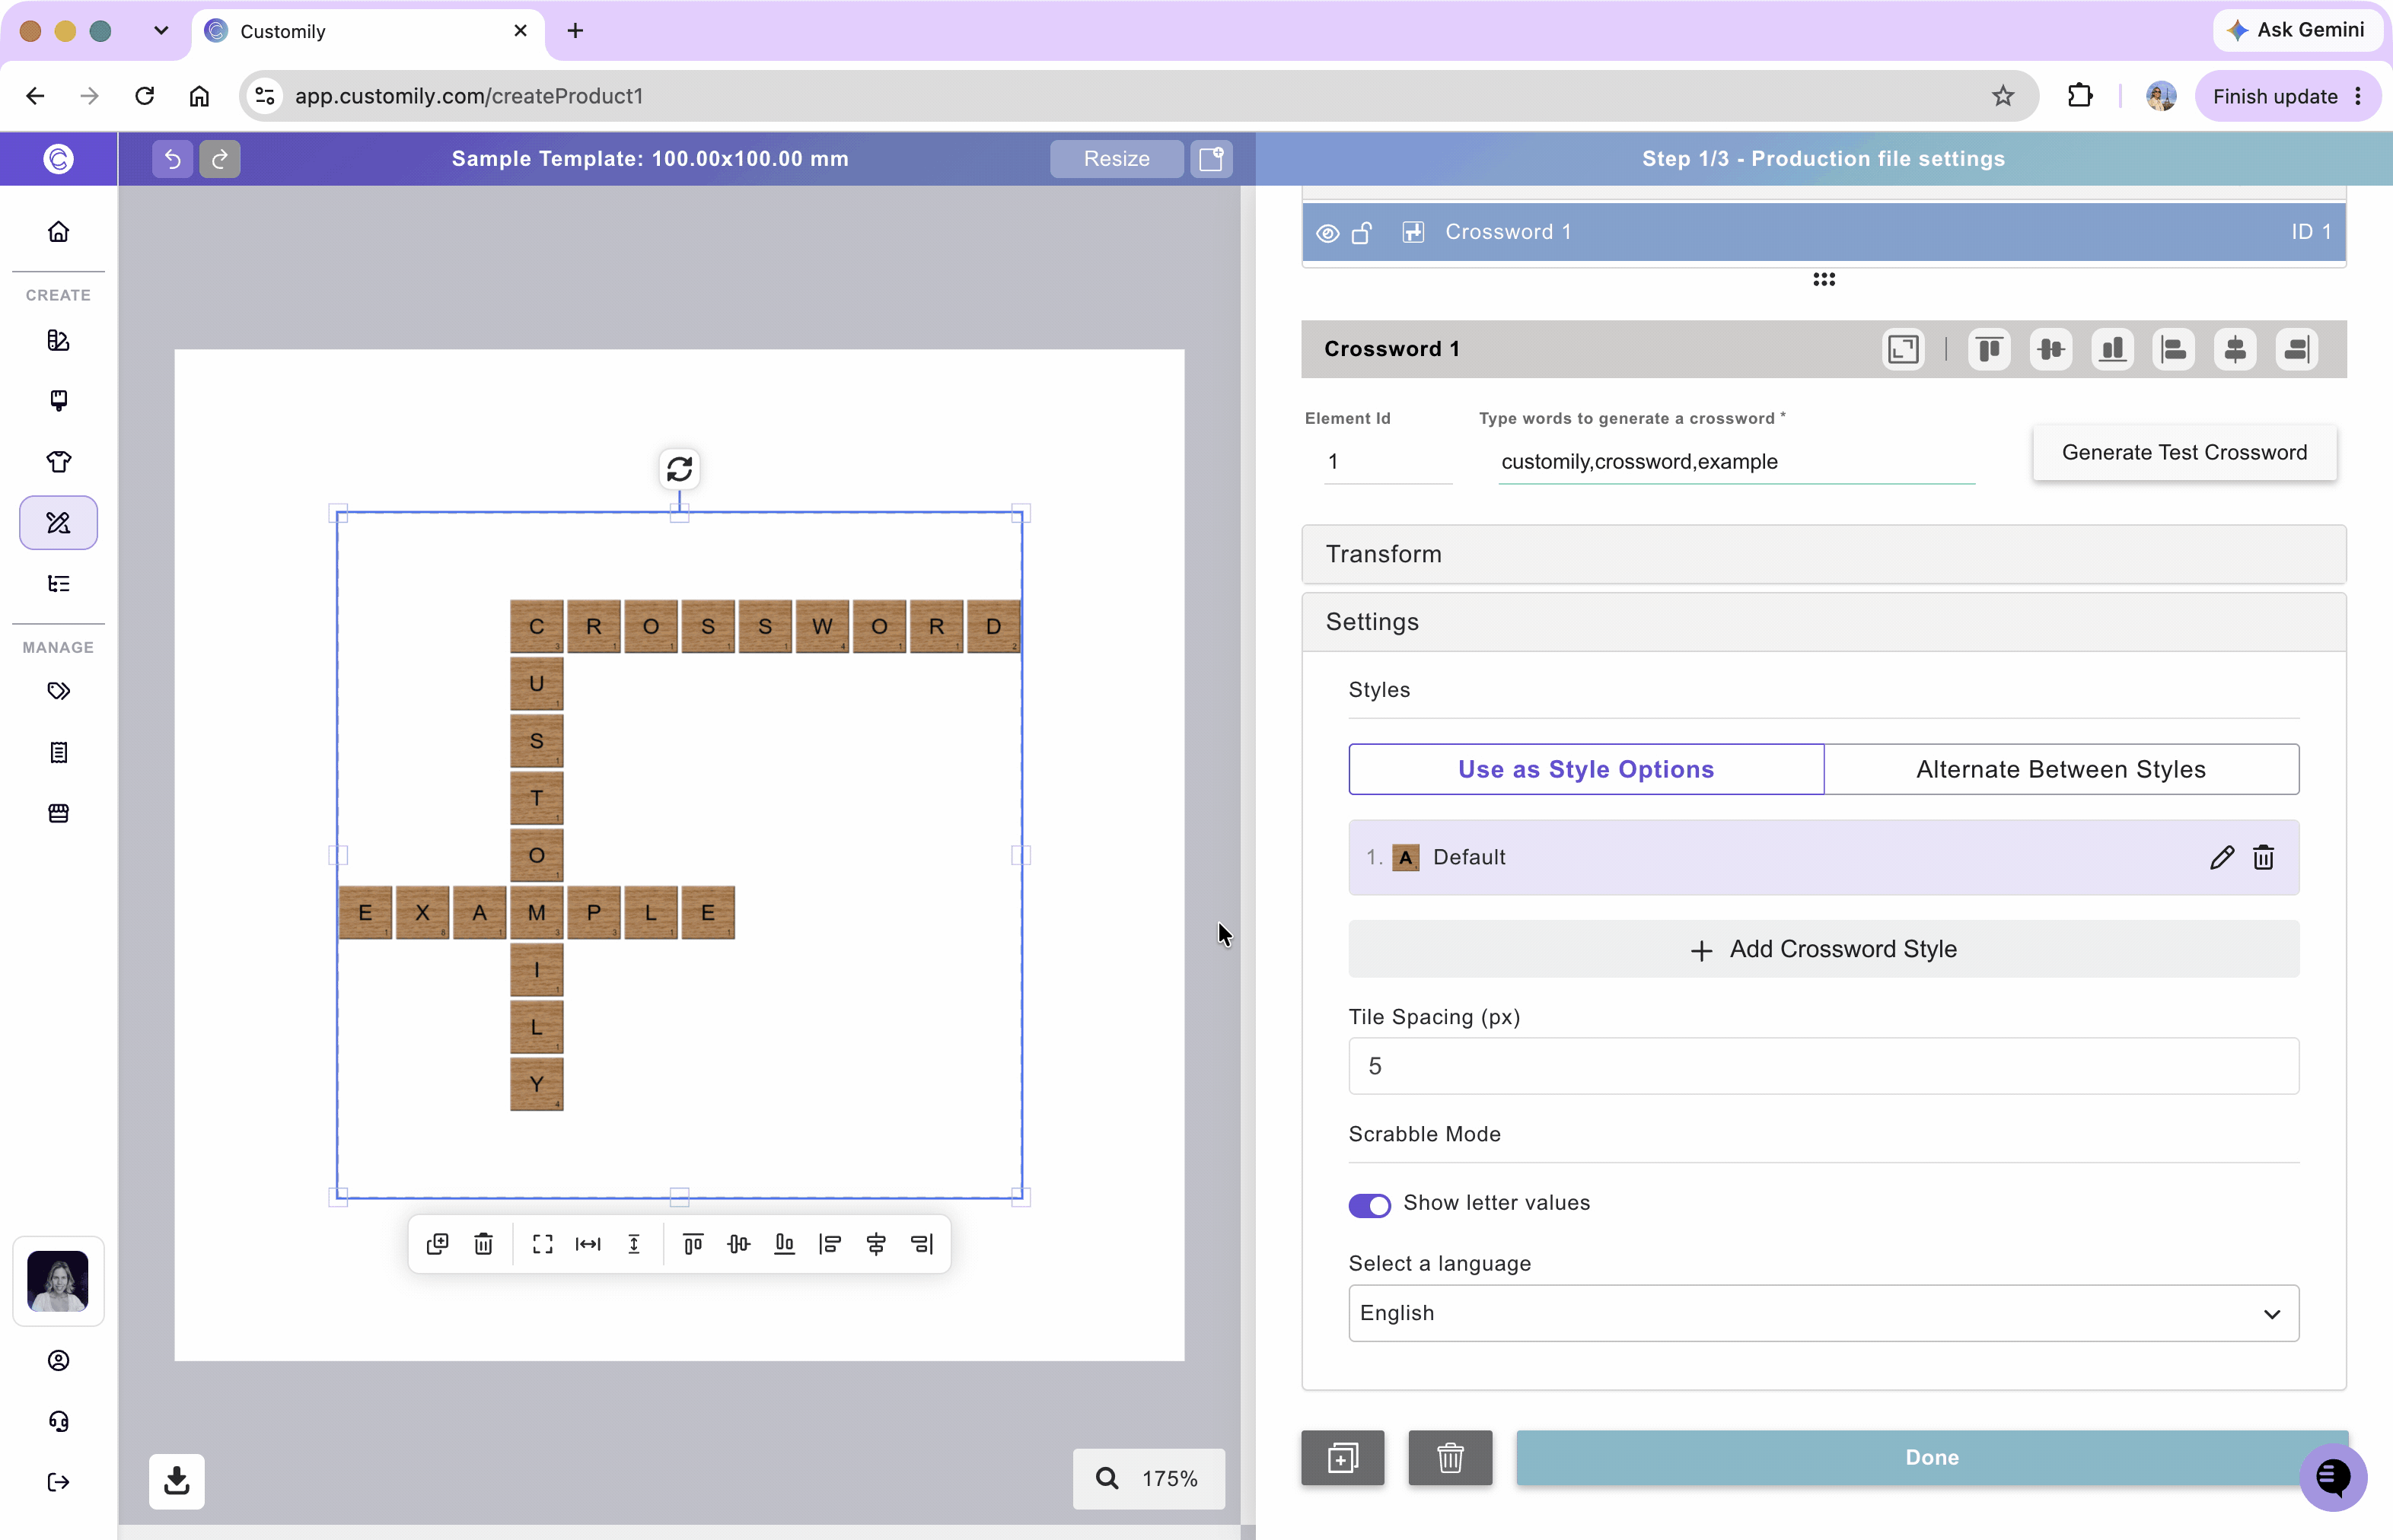
Task: Align top using the Crossword 1 panel icon
Action: point(1989,349)
